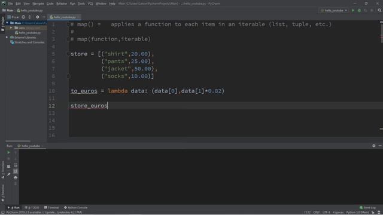The height and width of the screenshot is (215, 383).
Task: Click the locate current file target icon
Action: click(23, 17)
